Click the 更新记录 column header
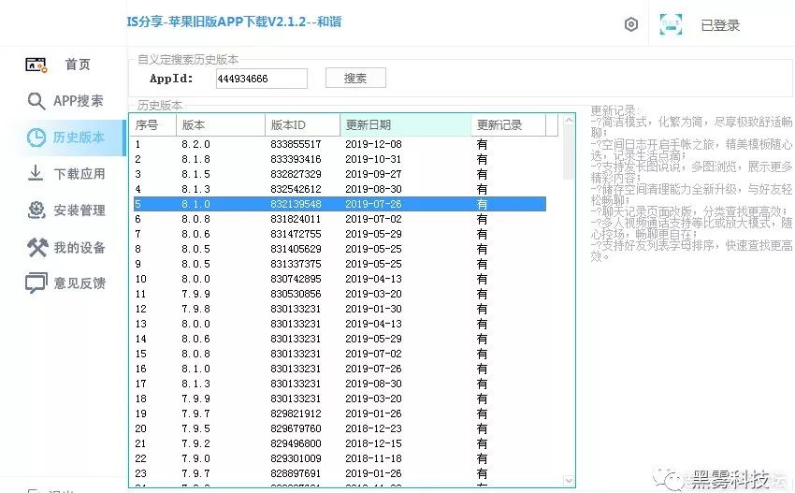The image size is (795, 493). [x=509, y=125]
